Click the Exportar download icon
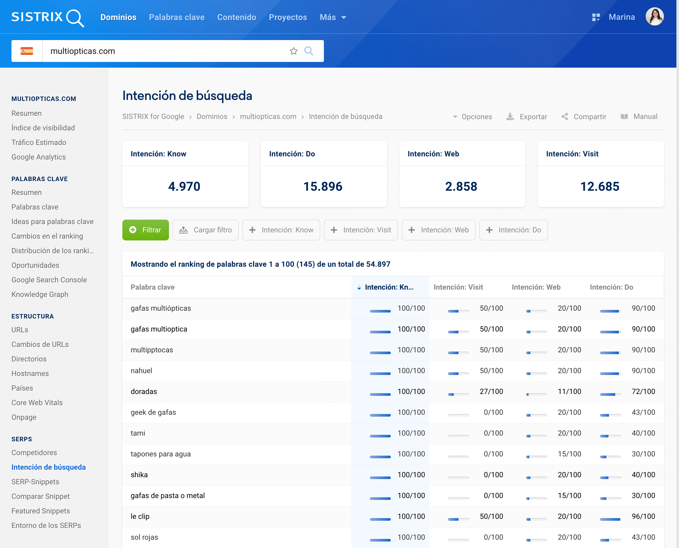Image resolution: width=679 pixels, height=548 pixels. tap(510, 117)
